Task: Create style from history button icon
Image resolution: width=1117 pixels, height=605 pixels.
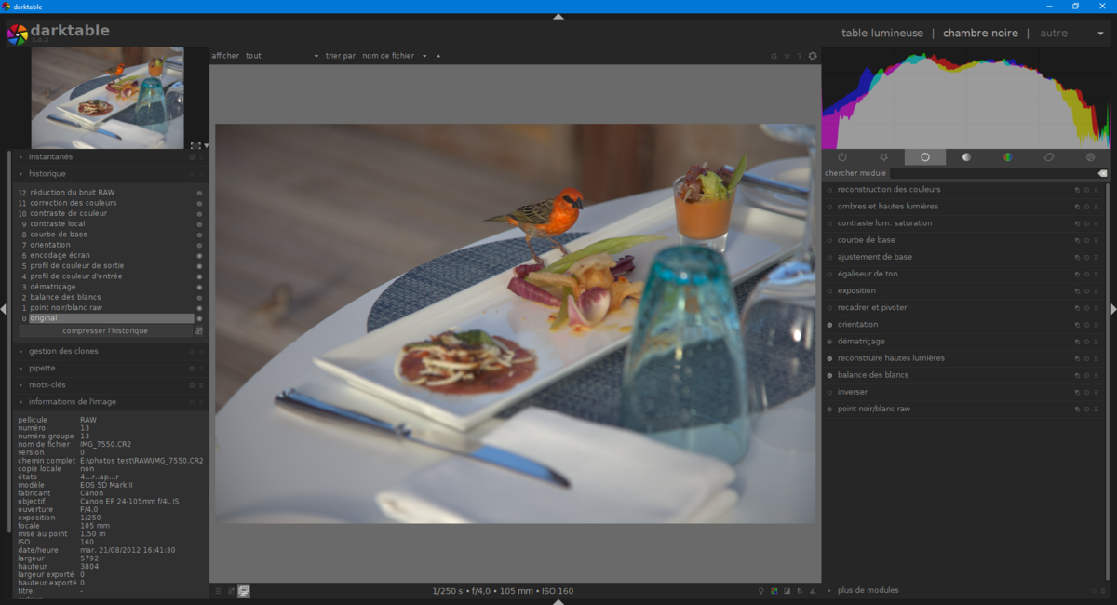Action: pyautogui.click(x=199, y=330)
